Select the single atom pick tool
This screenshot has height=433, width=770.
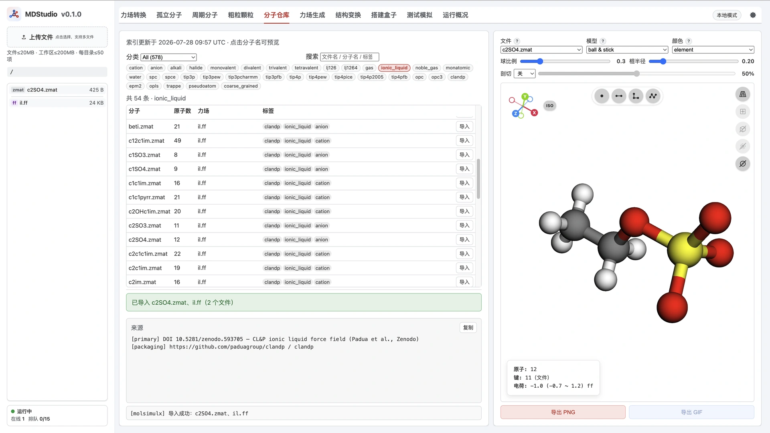click(x=602, y=96)
